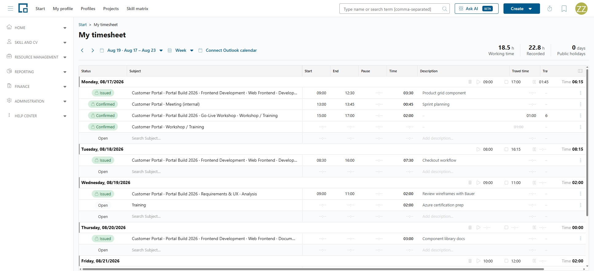
Task: Click the company logo in the header
Action: (23, 8)
